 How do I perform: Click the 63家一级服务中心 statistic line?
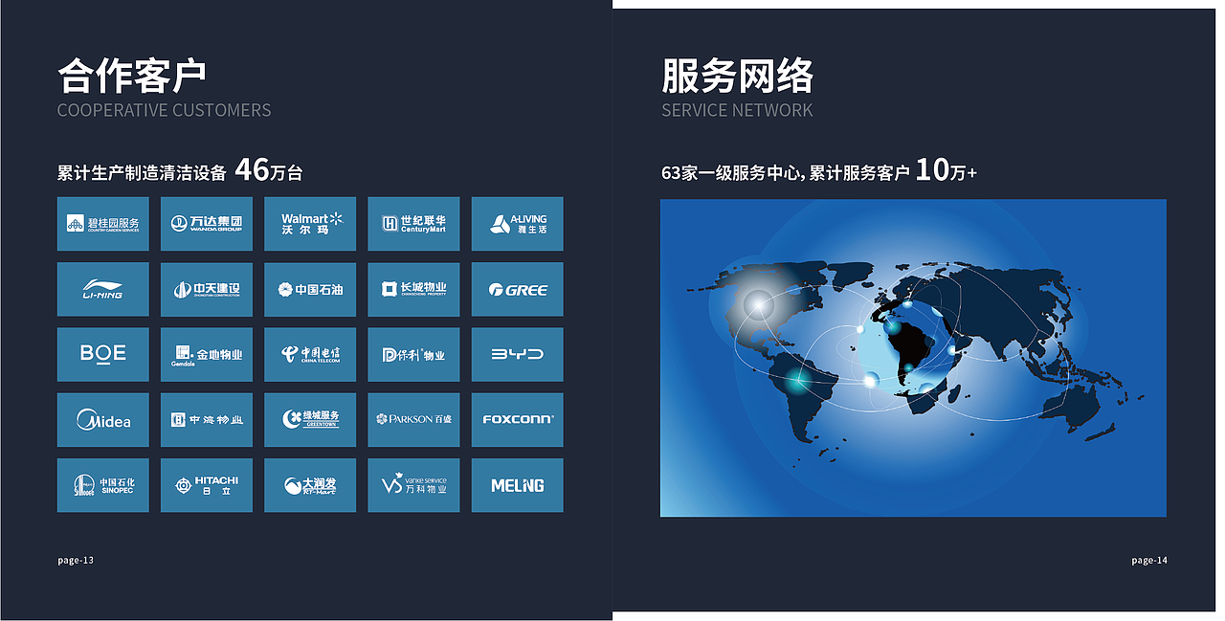click(x=819, y=170)
